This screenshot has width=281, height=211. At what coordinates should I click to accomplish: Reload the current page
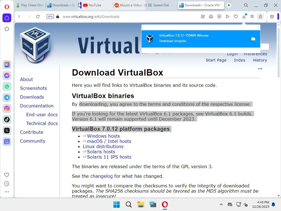click(x=38, y=16)
